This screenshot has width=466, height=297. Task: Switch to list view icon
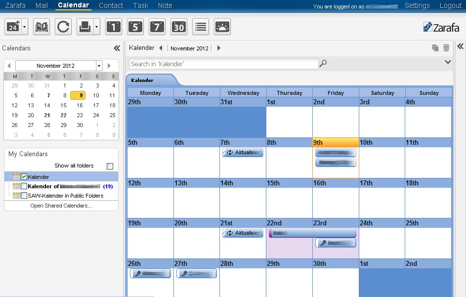click(201, 27)
